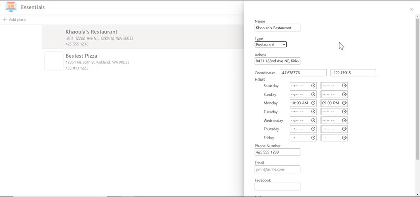
Task: Select Khaoula's Restaurant in the list
Action: coord(143,37)
